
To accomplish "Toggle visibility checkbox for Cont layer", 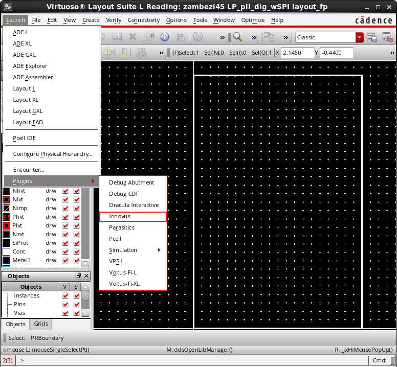I will [x=65, y=251].
